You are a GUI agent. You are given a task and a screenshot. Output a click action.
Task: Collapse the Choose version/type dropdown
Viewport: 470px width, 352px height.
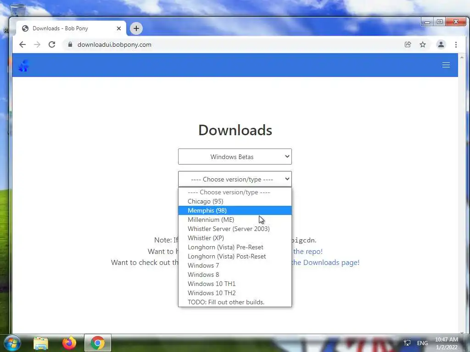point(235,179)
